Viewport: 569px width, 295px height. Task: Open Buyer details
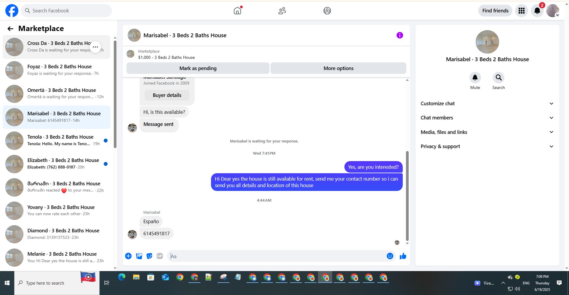pyautogui.click(x=167, y=95)
